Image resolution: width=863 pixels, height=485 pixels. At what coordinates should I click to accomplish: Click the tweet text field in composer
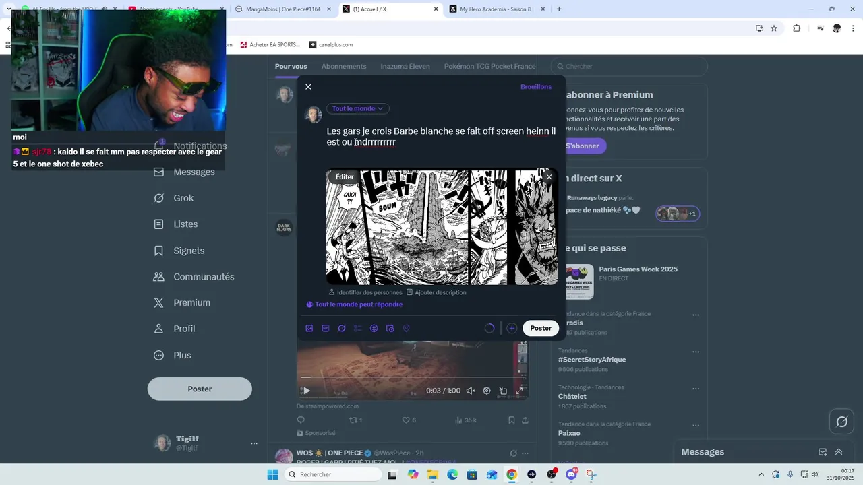442,137
